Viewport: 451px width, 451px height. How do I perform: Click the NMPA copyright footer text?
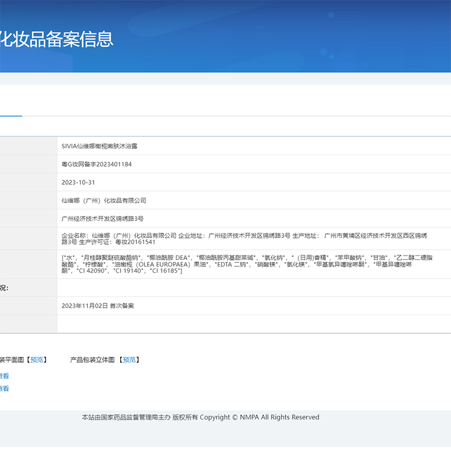[201, 417]
